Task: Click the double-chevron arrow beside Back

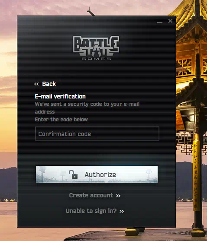Action: point(36,84)
